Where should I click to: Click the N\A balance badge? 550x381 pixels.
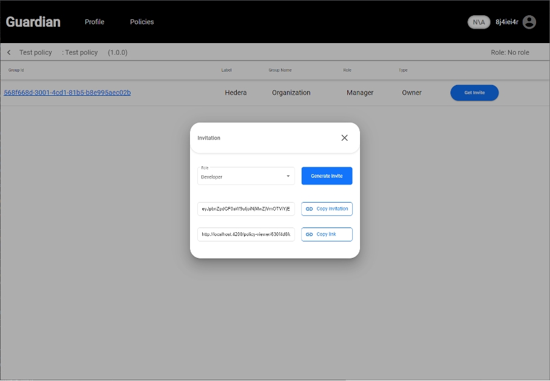[x=479, y=22]
